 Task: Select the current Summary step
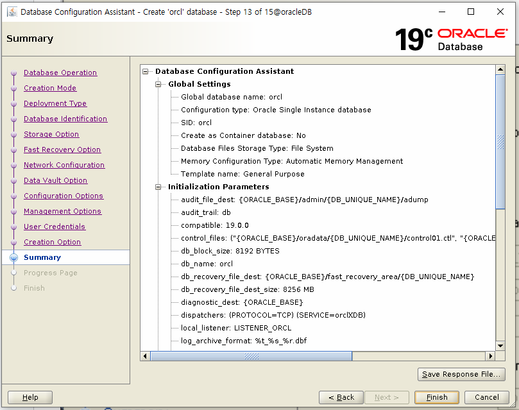pyautogui.click(x=42, y=257)
